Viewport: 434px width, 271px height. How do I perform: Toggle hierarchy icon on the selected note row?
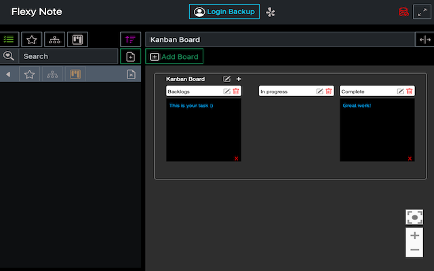[52, 74]
